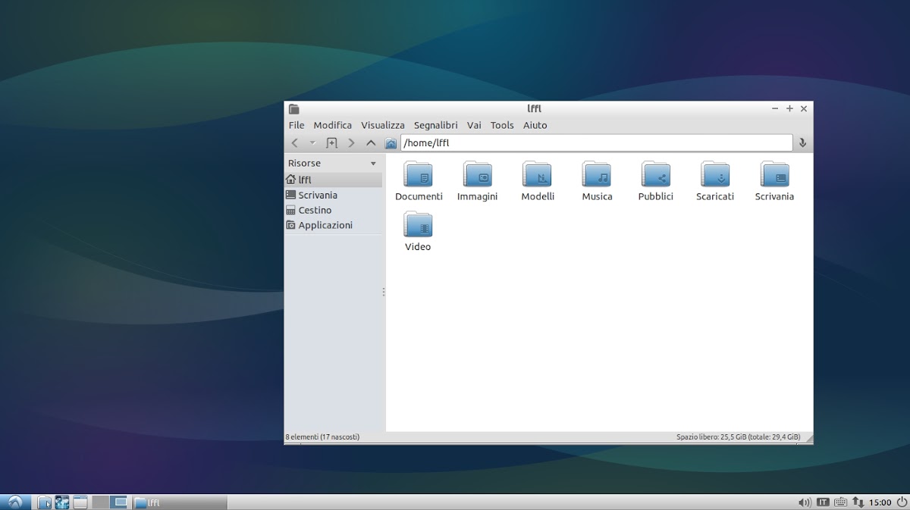Open the Lubuntu start menu
The image size is (910, 510).
tap(15, 502)
